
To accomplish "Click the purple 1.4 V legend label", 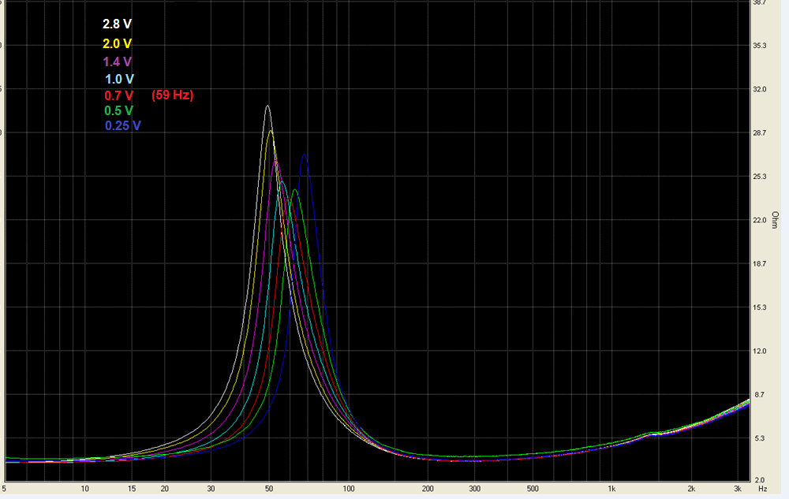I will [118, 61].
